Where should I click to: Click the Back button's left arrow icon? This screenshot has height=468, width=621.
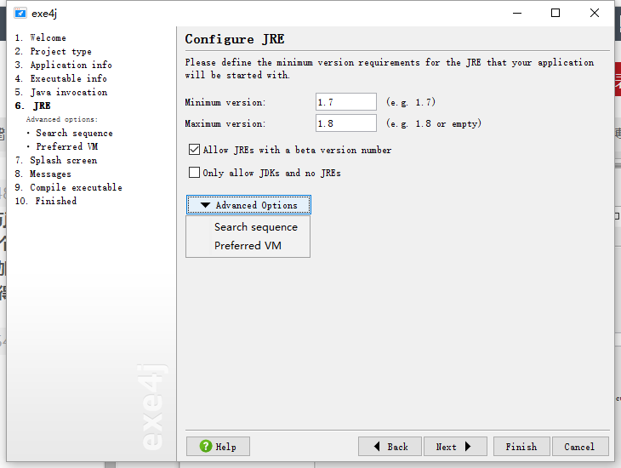tap(377, 447)
